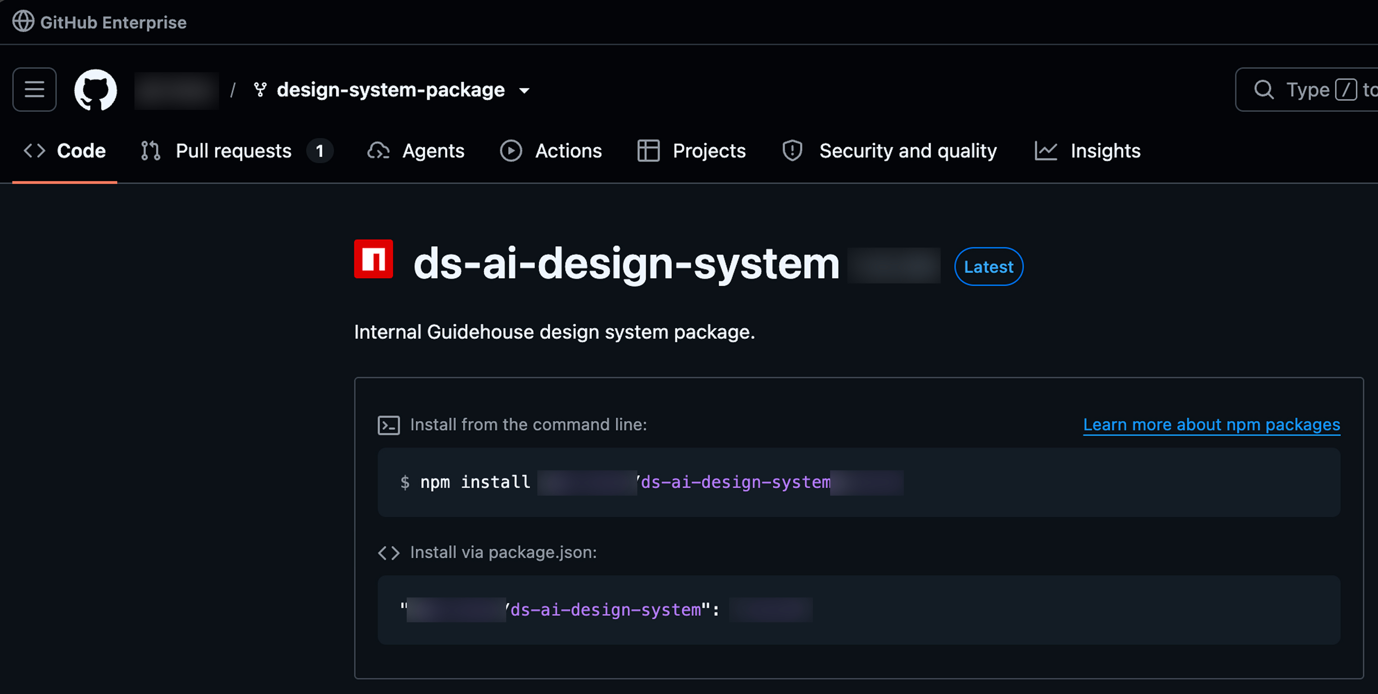Click the Actions play-circle icon
The height and width of the screenshot is (694, 1378).
pyautogui.click(x=511, y=151)
